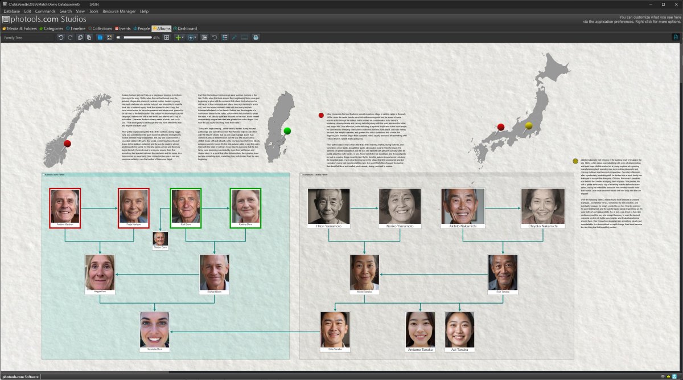
Task: Click the reset rotation icon in toolbar
Action: 215,38
